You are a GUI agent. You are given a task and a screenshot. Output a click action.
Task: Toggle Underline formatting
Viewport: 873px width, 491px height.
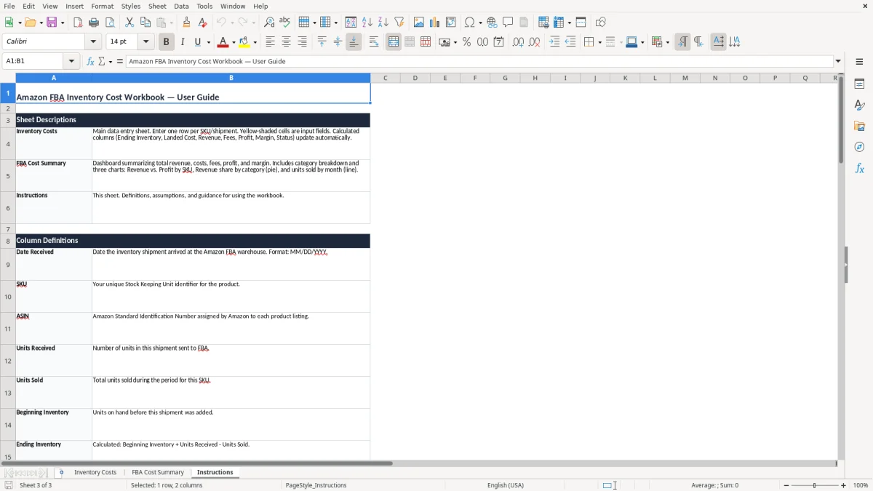pos(198,42)
